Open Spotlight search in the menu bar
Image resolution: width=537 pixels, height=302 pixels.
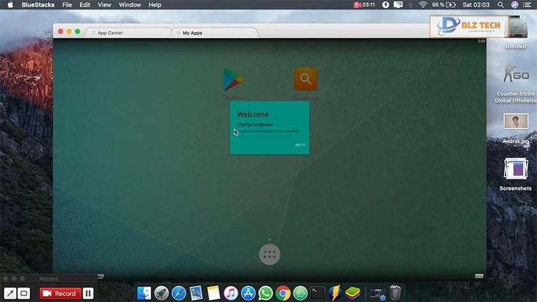click(x=501, y=4)
